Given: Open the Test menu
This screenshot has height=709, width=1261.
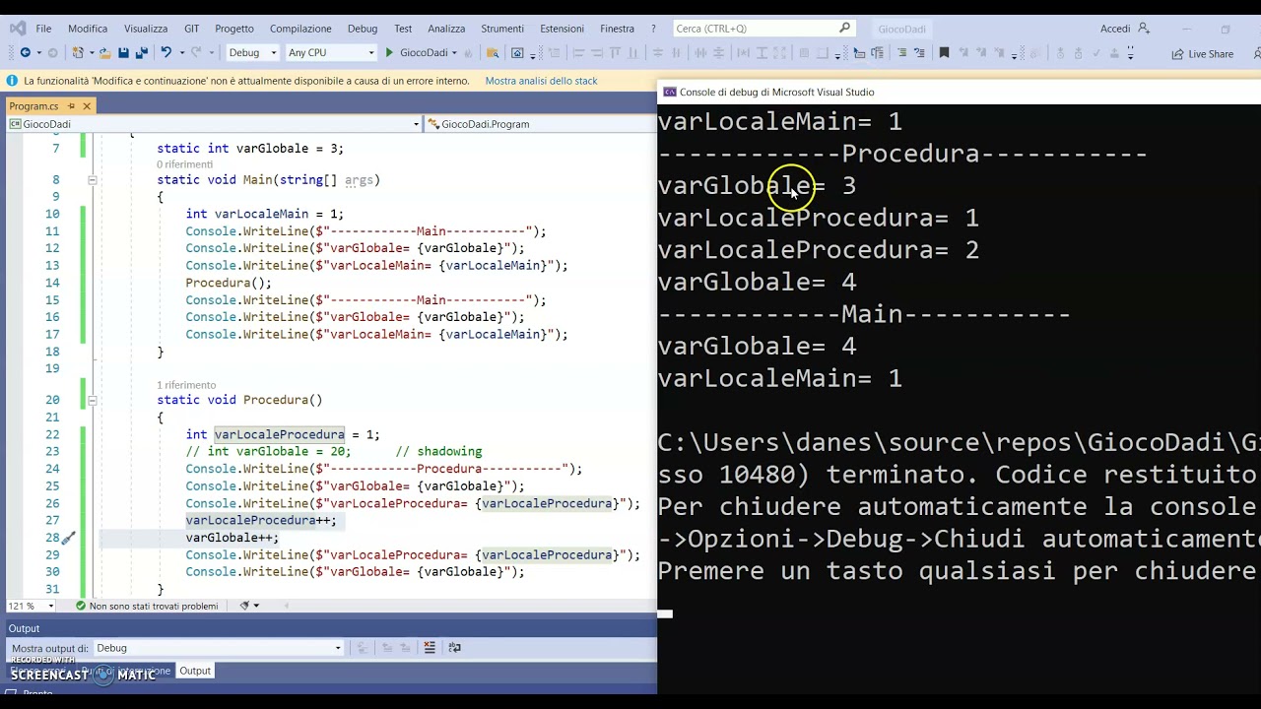Looking at the screenshot, I should coord(403,29).
